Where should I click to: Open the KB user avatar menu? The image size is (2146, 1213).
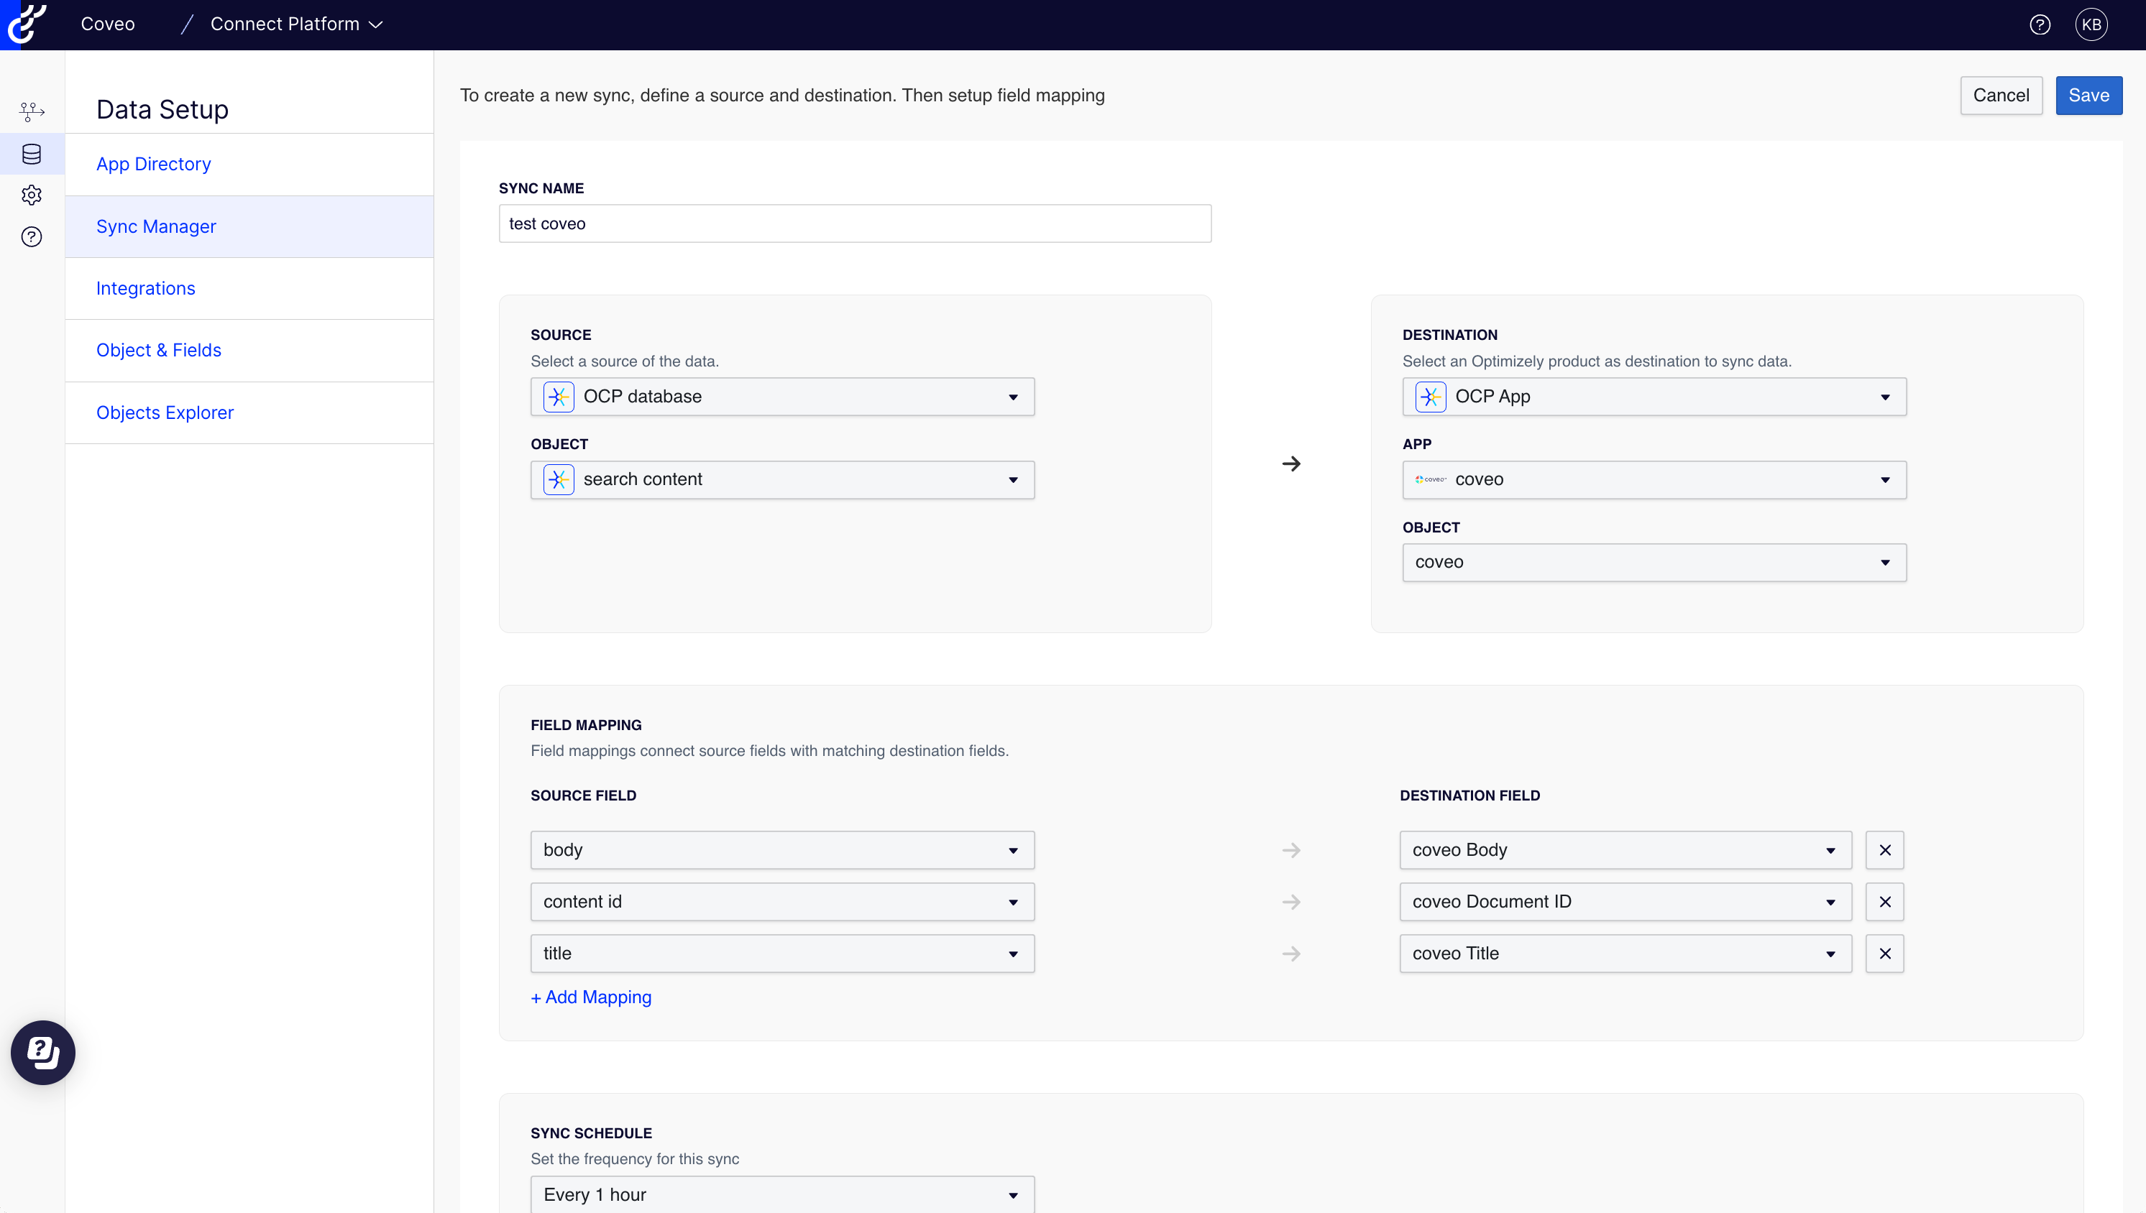pyautogui.click(x=2091, y=24)
